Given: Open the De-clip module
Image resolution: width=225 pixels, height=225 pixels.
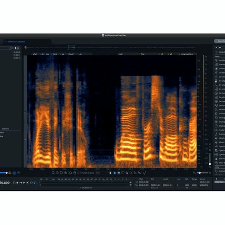Looking at the screenshot, I should tap(220, 81).
